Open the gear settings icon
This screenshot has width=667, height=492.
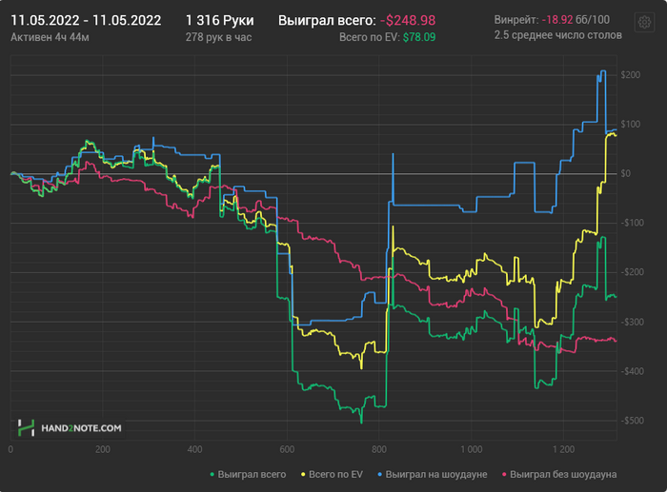[644, 22]
